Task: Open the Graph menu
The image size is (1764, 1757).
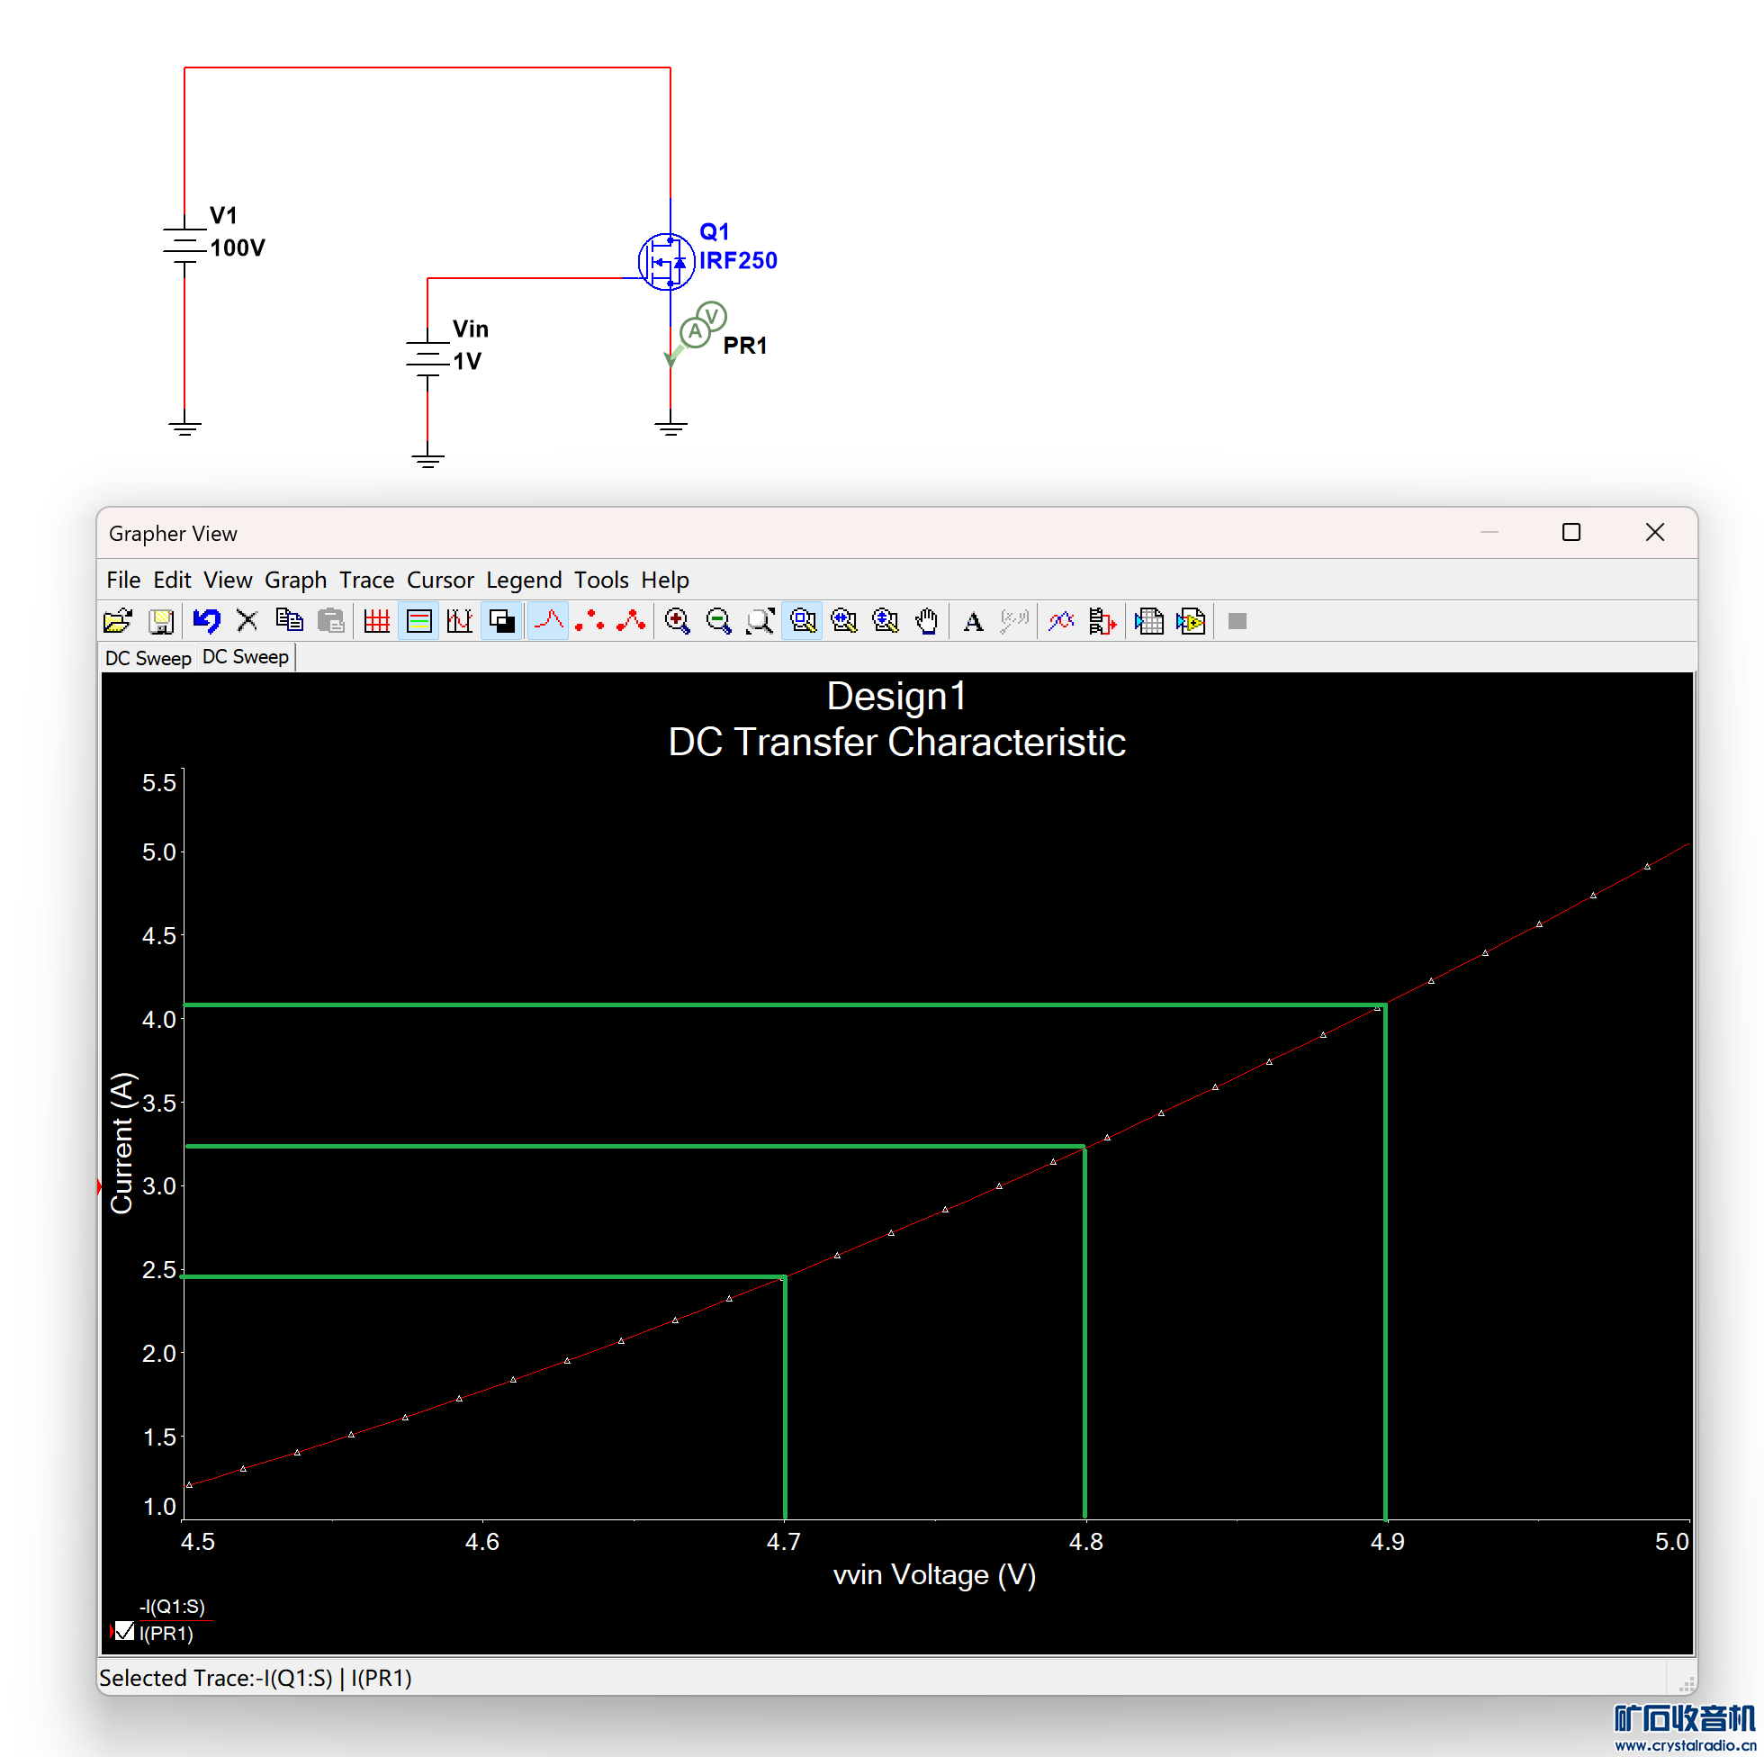Action: tap(295, 580)
